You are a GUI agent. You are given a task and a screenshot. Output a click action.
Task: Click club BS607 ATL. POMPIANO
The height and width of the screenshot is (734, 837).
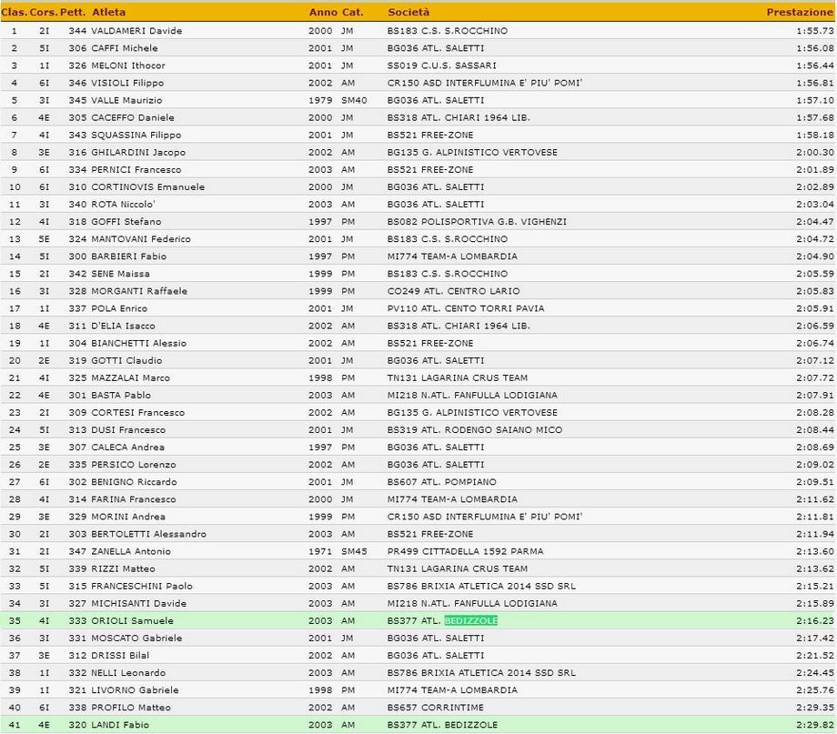click(x=441, y=482)
